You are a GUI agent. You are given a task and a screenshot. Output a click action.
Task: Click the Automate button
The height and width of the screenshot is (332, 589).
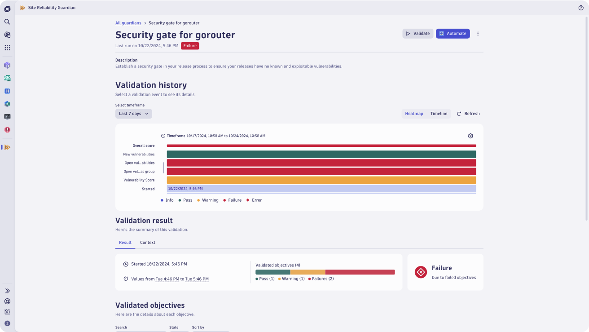[x=453, y=34]
